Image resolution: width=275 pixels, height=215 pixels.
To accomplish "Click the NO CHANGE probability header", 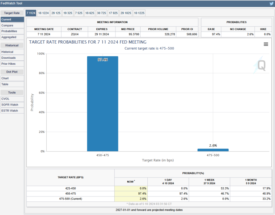I will pyautogui.click(x=238, y=29).
